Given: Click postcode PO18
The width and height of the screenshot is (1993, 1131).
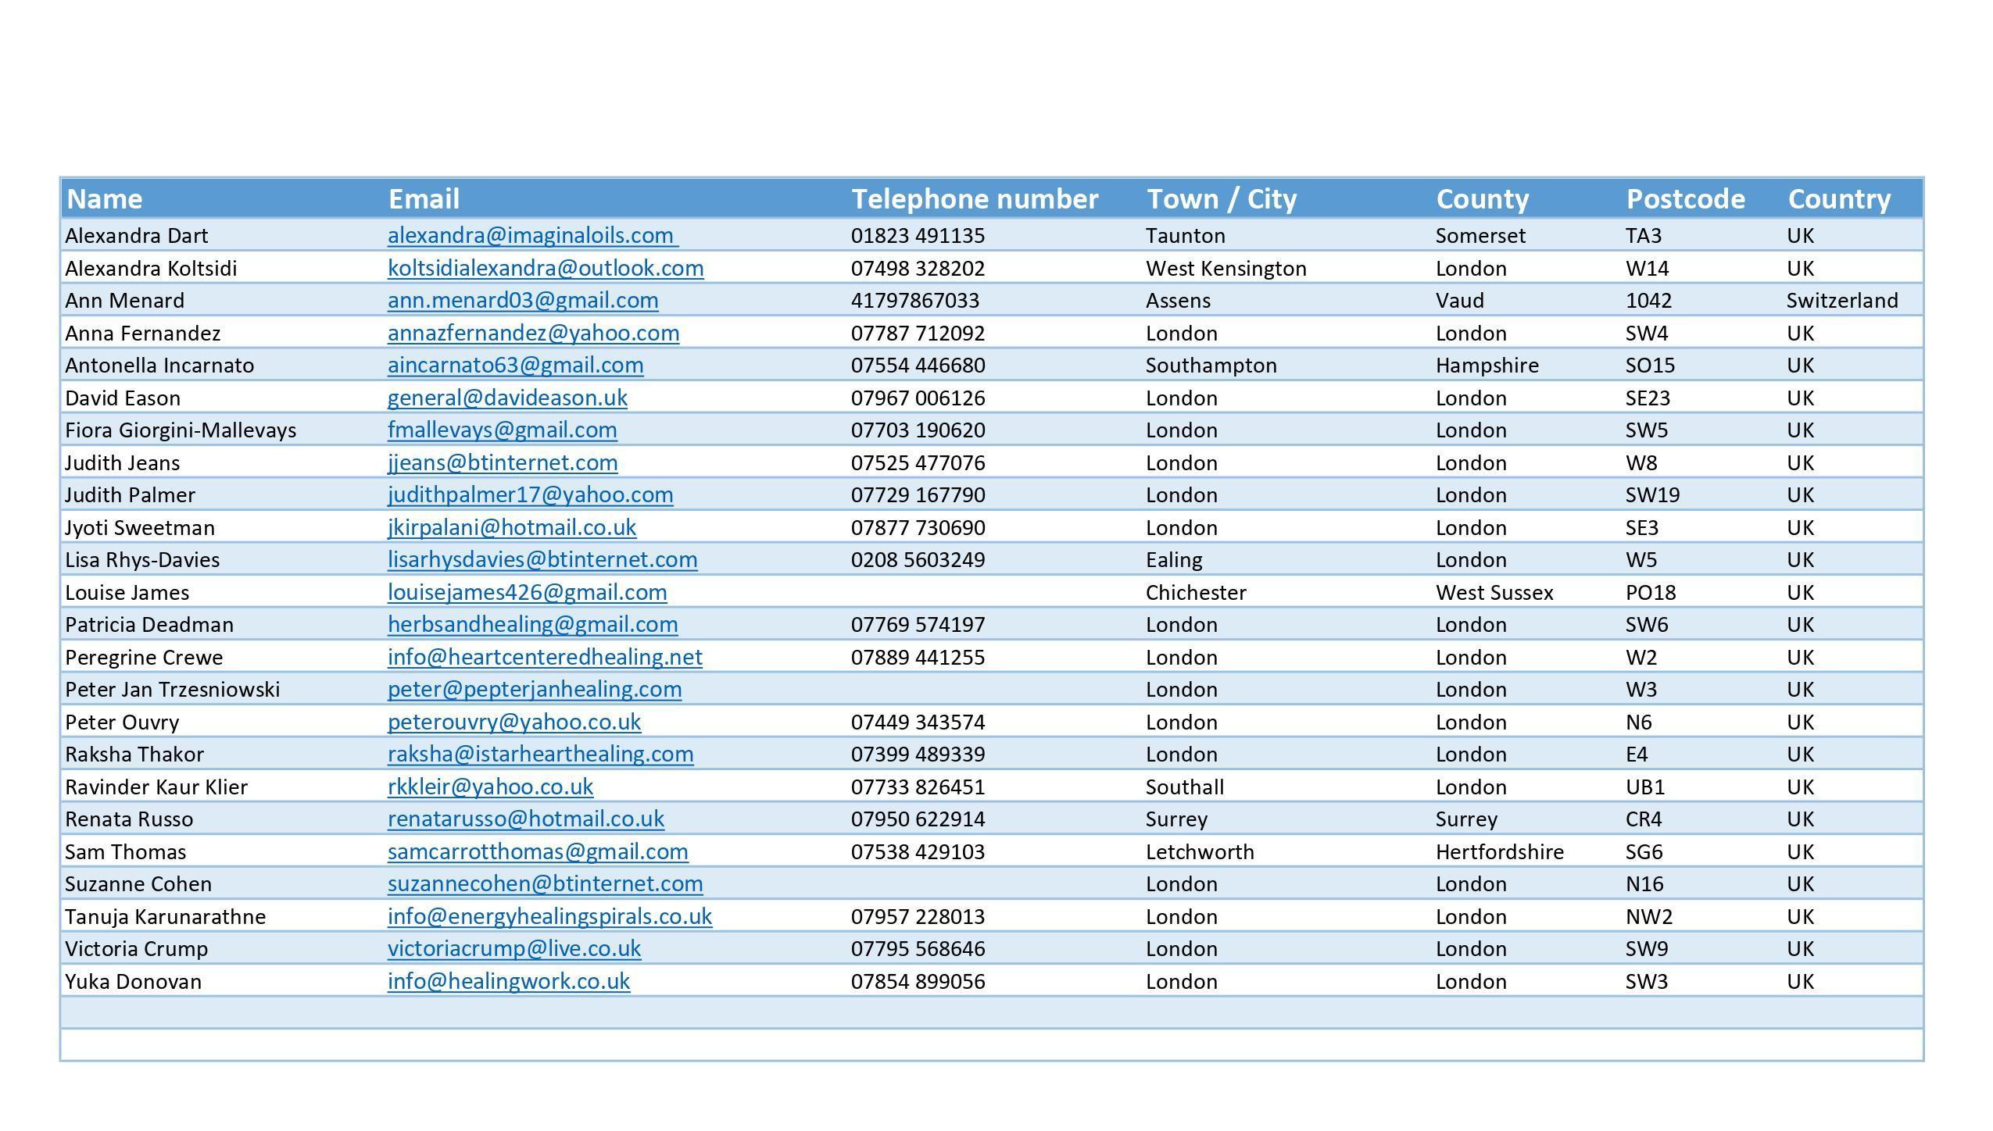Looking at the screenshot, I should (1651, 592).
